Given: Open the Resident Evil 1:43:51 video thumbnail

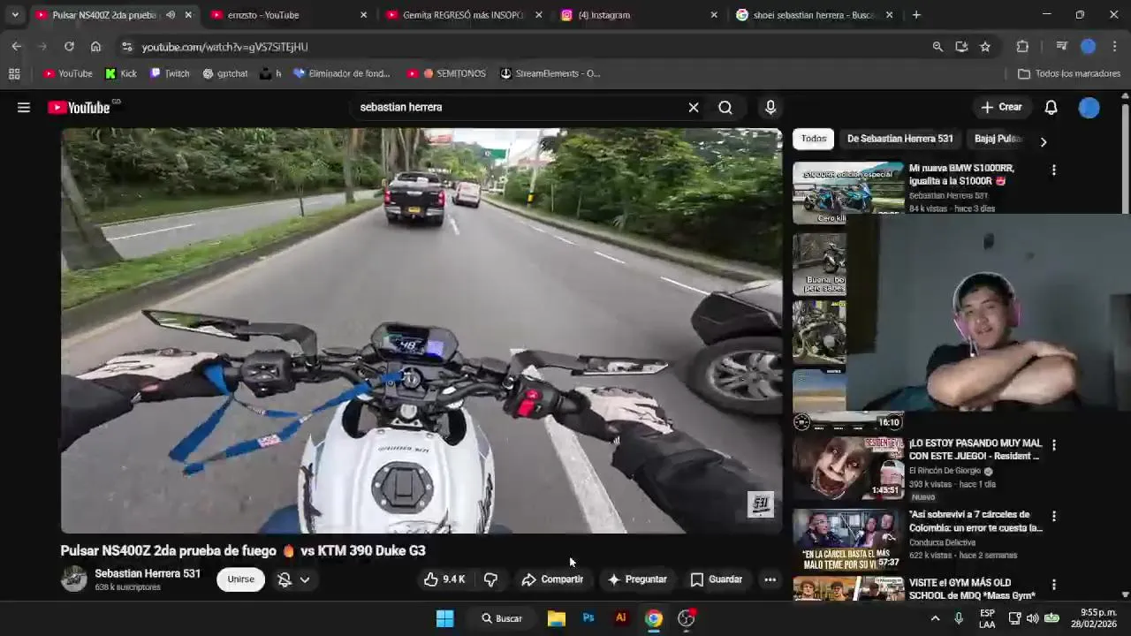Looking at the screenshot, I should coord(848,468).
